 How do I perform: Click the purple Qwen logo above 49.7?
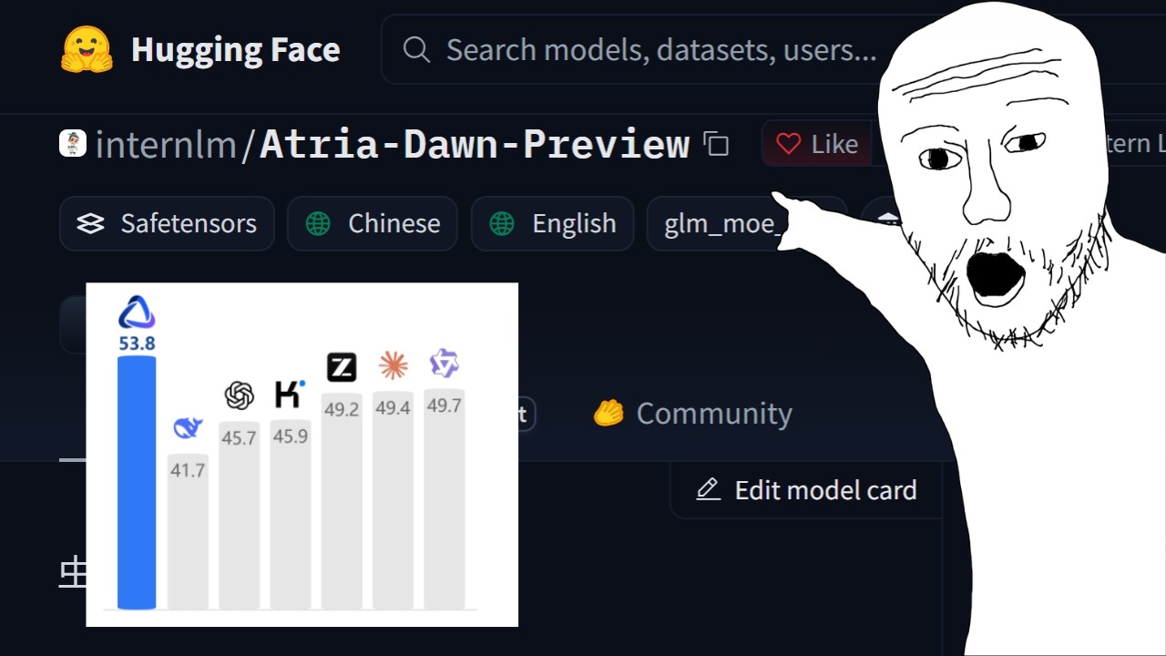pyautogui.click(x=444, y=363)
